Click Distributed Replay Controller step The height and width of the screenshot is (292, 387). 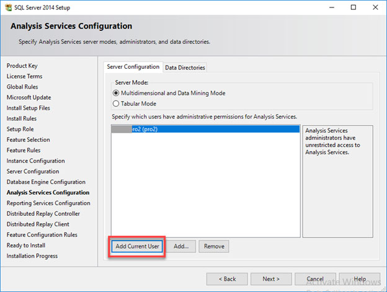pyautogui.click(x=43, y=213)
